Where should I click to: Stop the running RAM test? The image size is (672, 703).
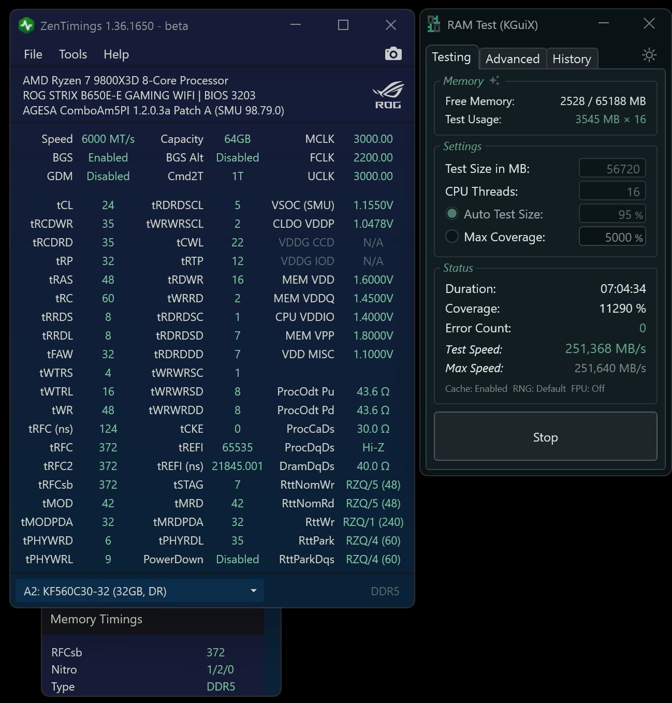click(546, 436)
